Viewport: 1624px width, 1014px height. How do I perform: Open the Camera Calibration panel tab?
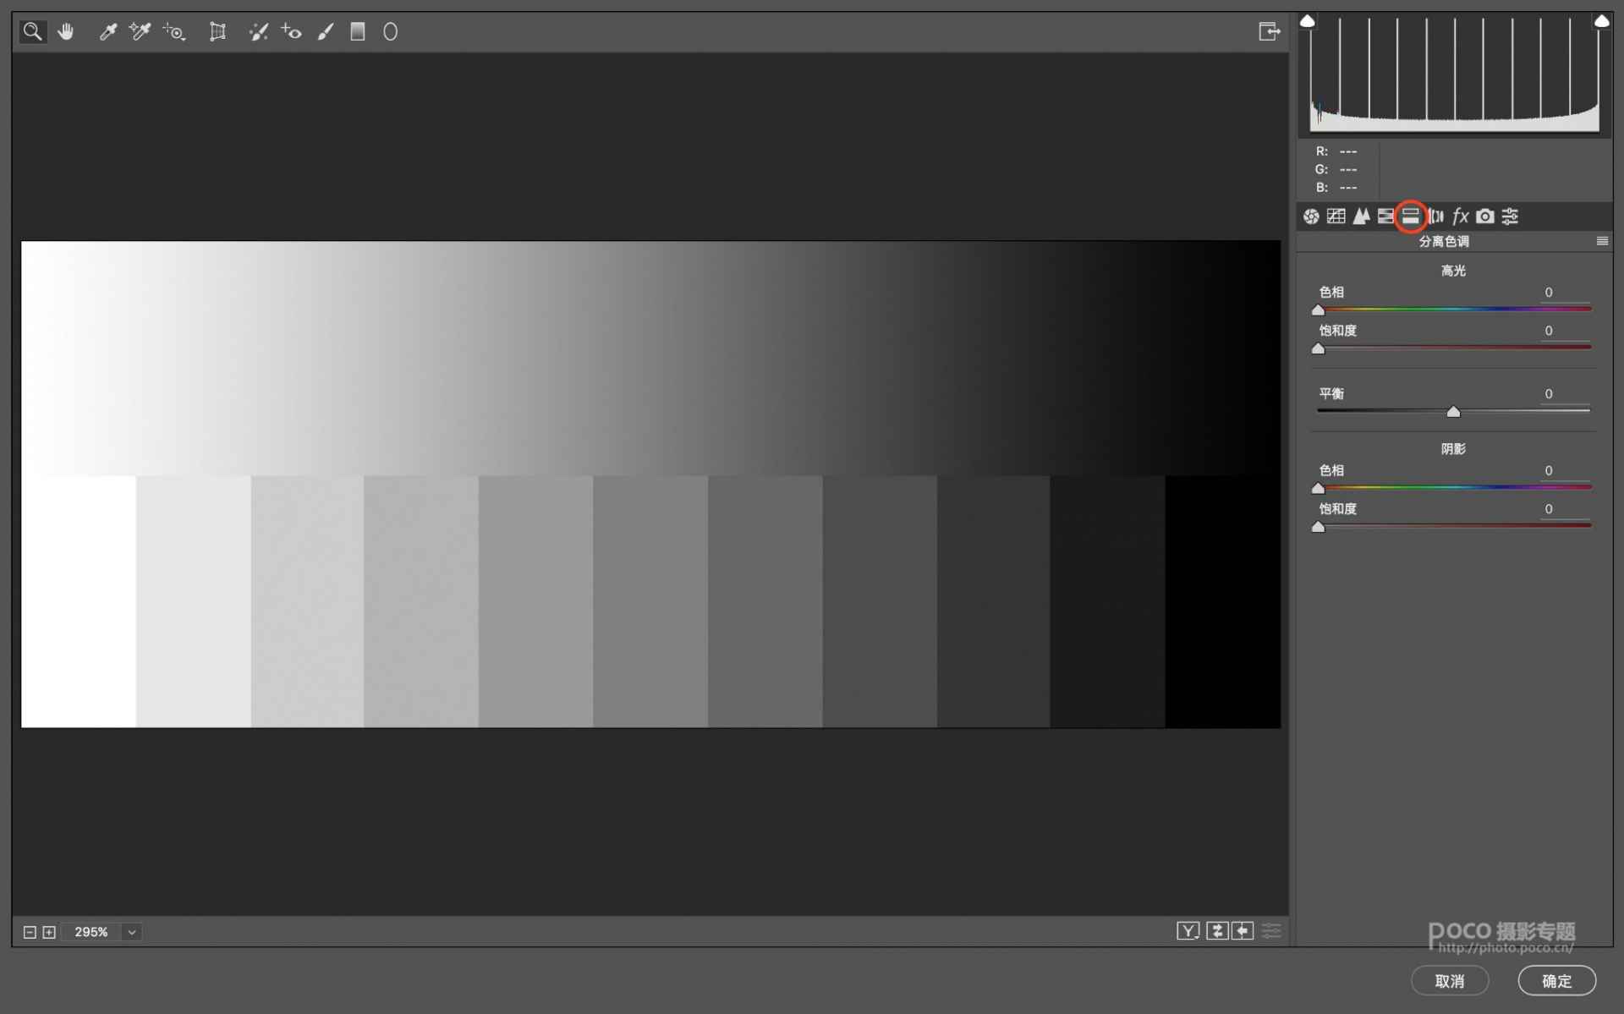1485,217
